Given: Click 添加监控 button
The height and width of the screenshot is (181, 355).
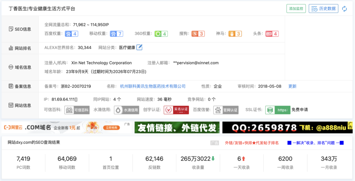Looking at the screenshot, I should click(x=296, y=9).
